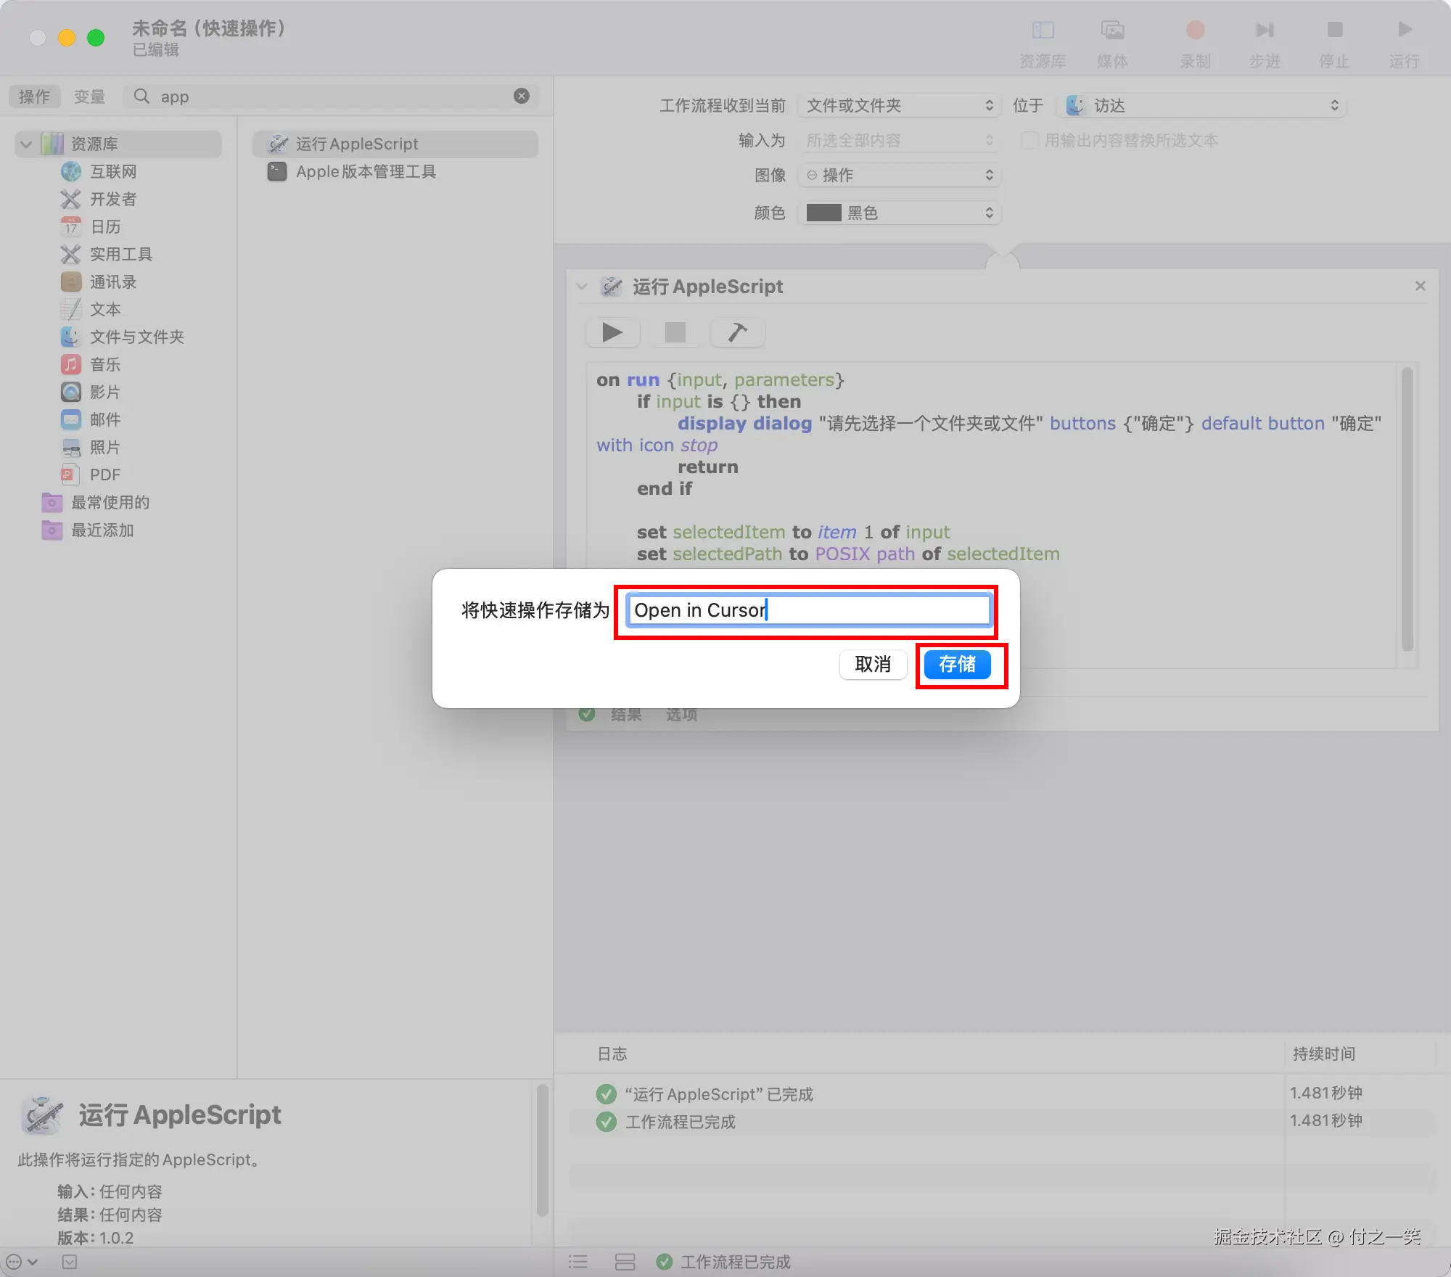Collapse the 资源库 tree disclosure arrow
The width and height of the screenshot is (1451, 1277).
tap(26, 144)
